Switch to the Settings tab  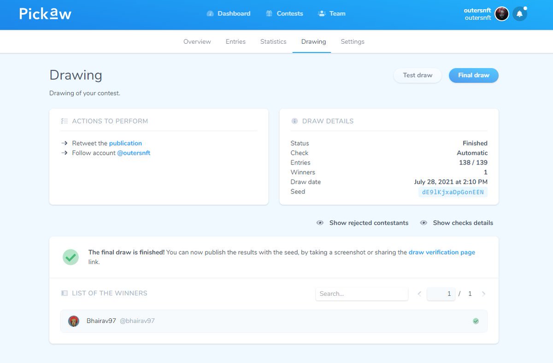353,41
